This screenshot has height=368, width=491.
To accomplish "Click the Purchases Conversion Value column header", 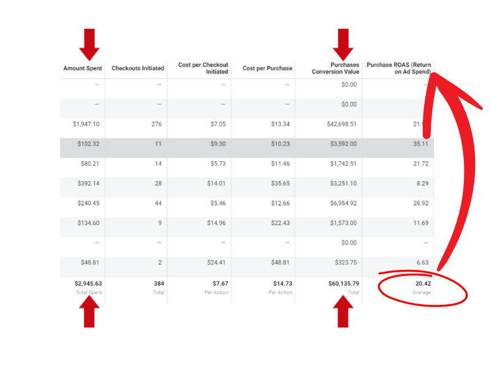I will [x=334, y=67].
